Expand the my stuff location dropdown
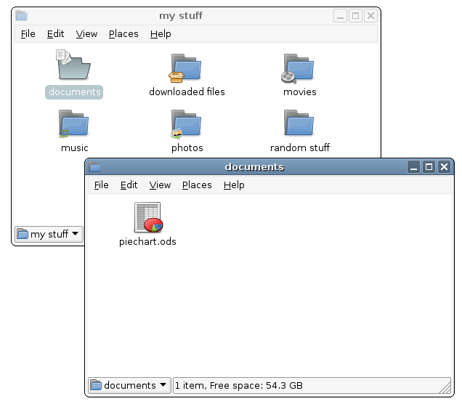The height and width of the screenshot is (404, 462). [x=49, y=234]
